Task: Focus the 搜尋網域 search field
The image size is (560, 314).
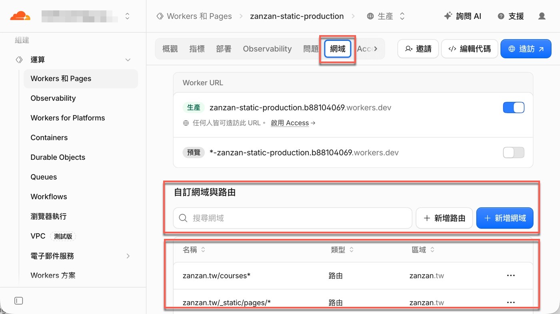Action: tap(292, 218)
